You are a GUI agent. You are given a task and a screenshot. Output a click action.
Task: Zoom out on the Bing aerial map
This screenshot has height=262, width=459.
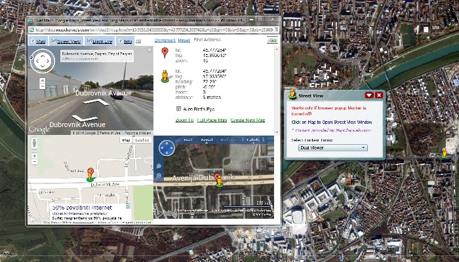click(x=159, y=176)
